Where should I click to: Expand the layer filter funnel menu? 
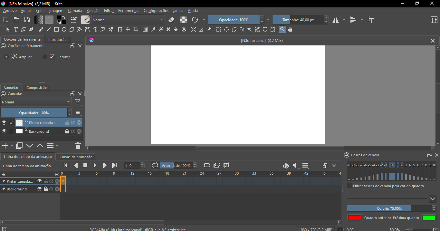[x=78, y=102]
